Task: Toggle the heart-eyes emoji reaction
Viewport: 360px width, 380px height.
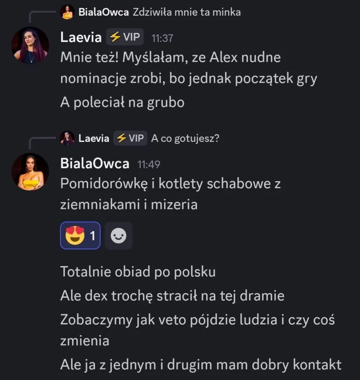Action: (80, 236)
